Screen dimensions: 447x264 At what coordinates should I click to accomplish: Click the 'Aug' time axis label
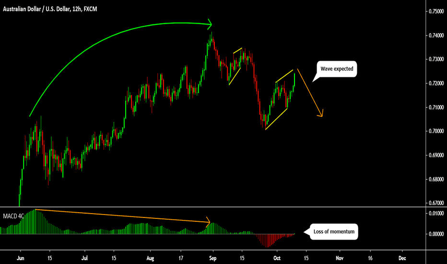[x=150, y=258]
